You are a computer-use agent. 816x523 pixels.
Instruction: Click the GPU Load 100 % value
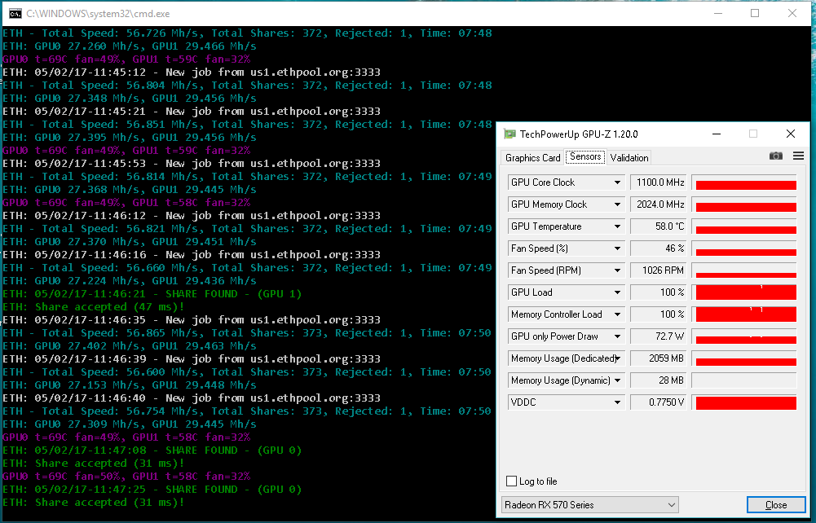pyautogui.click(x=659, y=292)
